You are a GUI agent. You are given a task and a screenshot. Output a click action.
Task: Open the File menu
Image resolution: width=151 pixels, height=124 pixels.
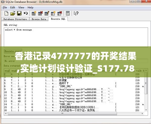pyautogui.click(x=5, y=8)
